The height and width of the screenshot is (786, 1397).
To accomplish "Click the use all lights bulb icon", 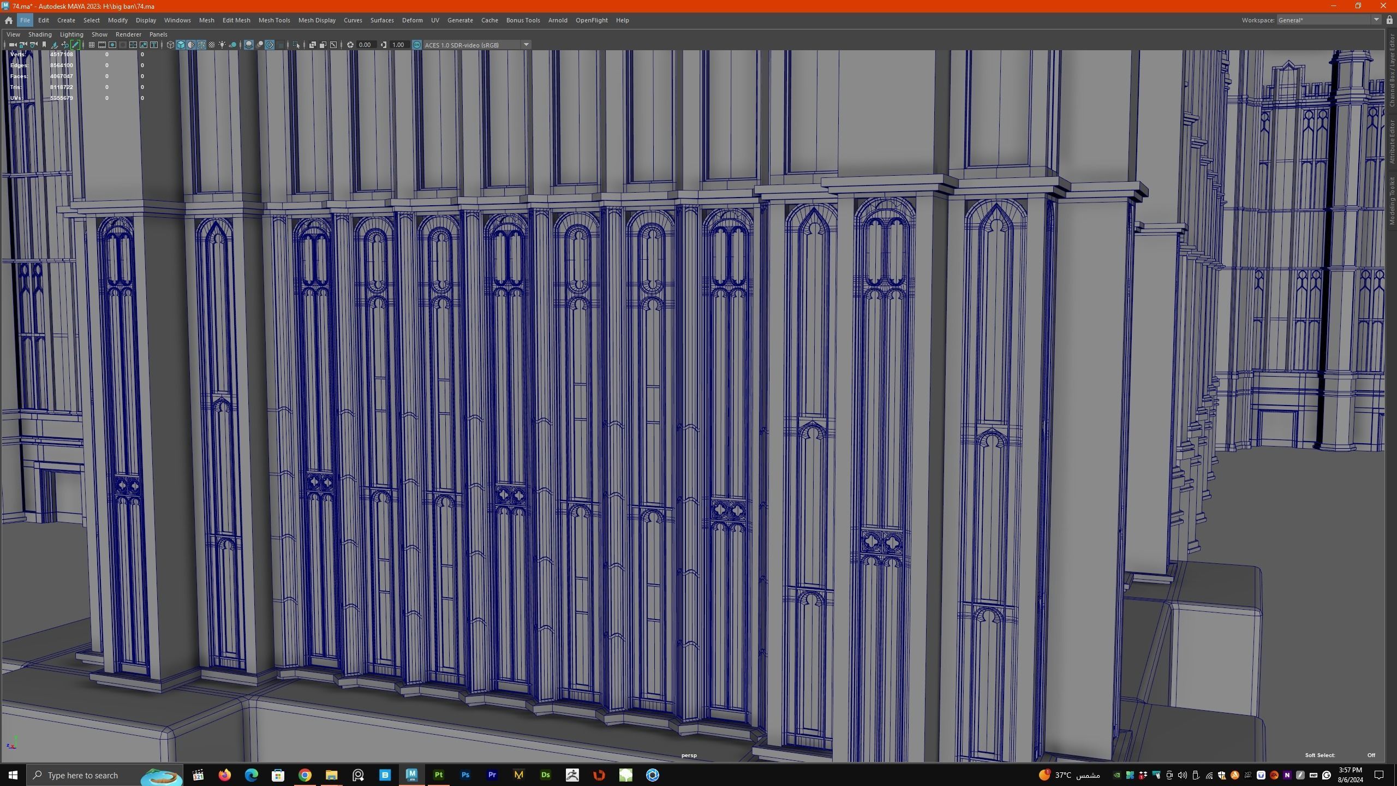I will (x=222, y=45).
